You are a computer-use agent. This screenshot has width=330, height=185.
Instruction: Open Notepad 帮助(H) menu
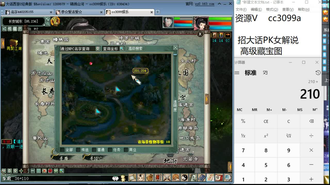(x=304, y=10)
